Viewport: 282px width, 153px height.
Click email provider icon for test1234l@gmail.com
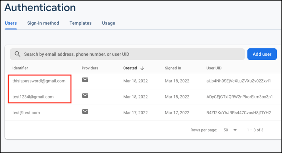85,96
